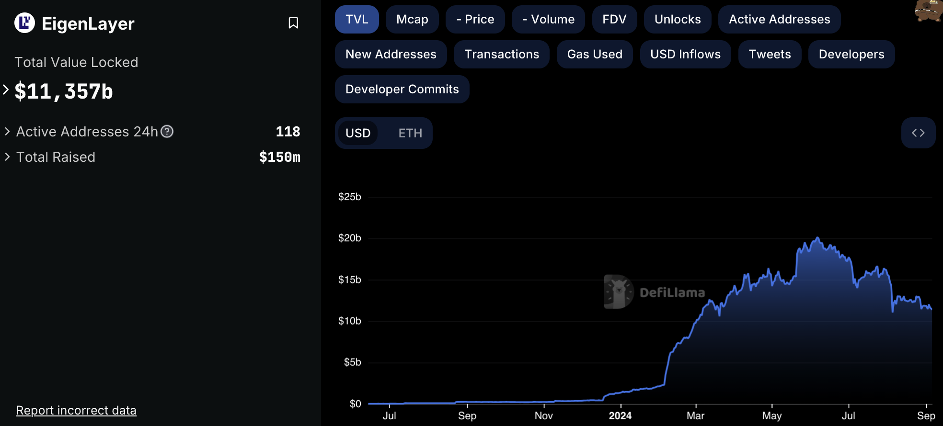Open the embed chart code icon

(918, 133)
